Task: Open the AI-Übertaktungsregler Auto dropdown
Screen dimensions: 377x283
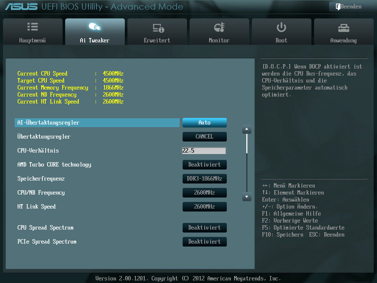Action: point(205,123)
